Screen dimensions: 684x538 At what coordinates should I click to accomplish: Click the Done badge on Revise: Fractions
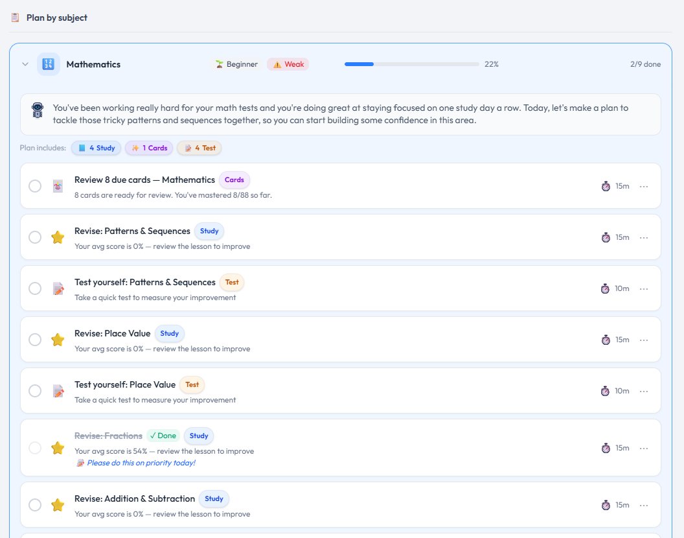pos(163,436)
